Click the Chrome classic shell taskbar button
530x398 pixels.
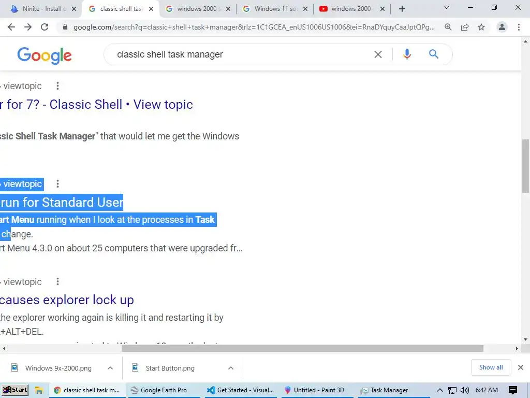pos(87,390)
